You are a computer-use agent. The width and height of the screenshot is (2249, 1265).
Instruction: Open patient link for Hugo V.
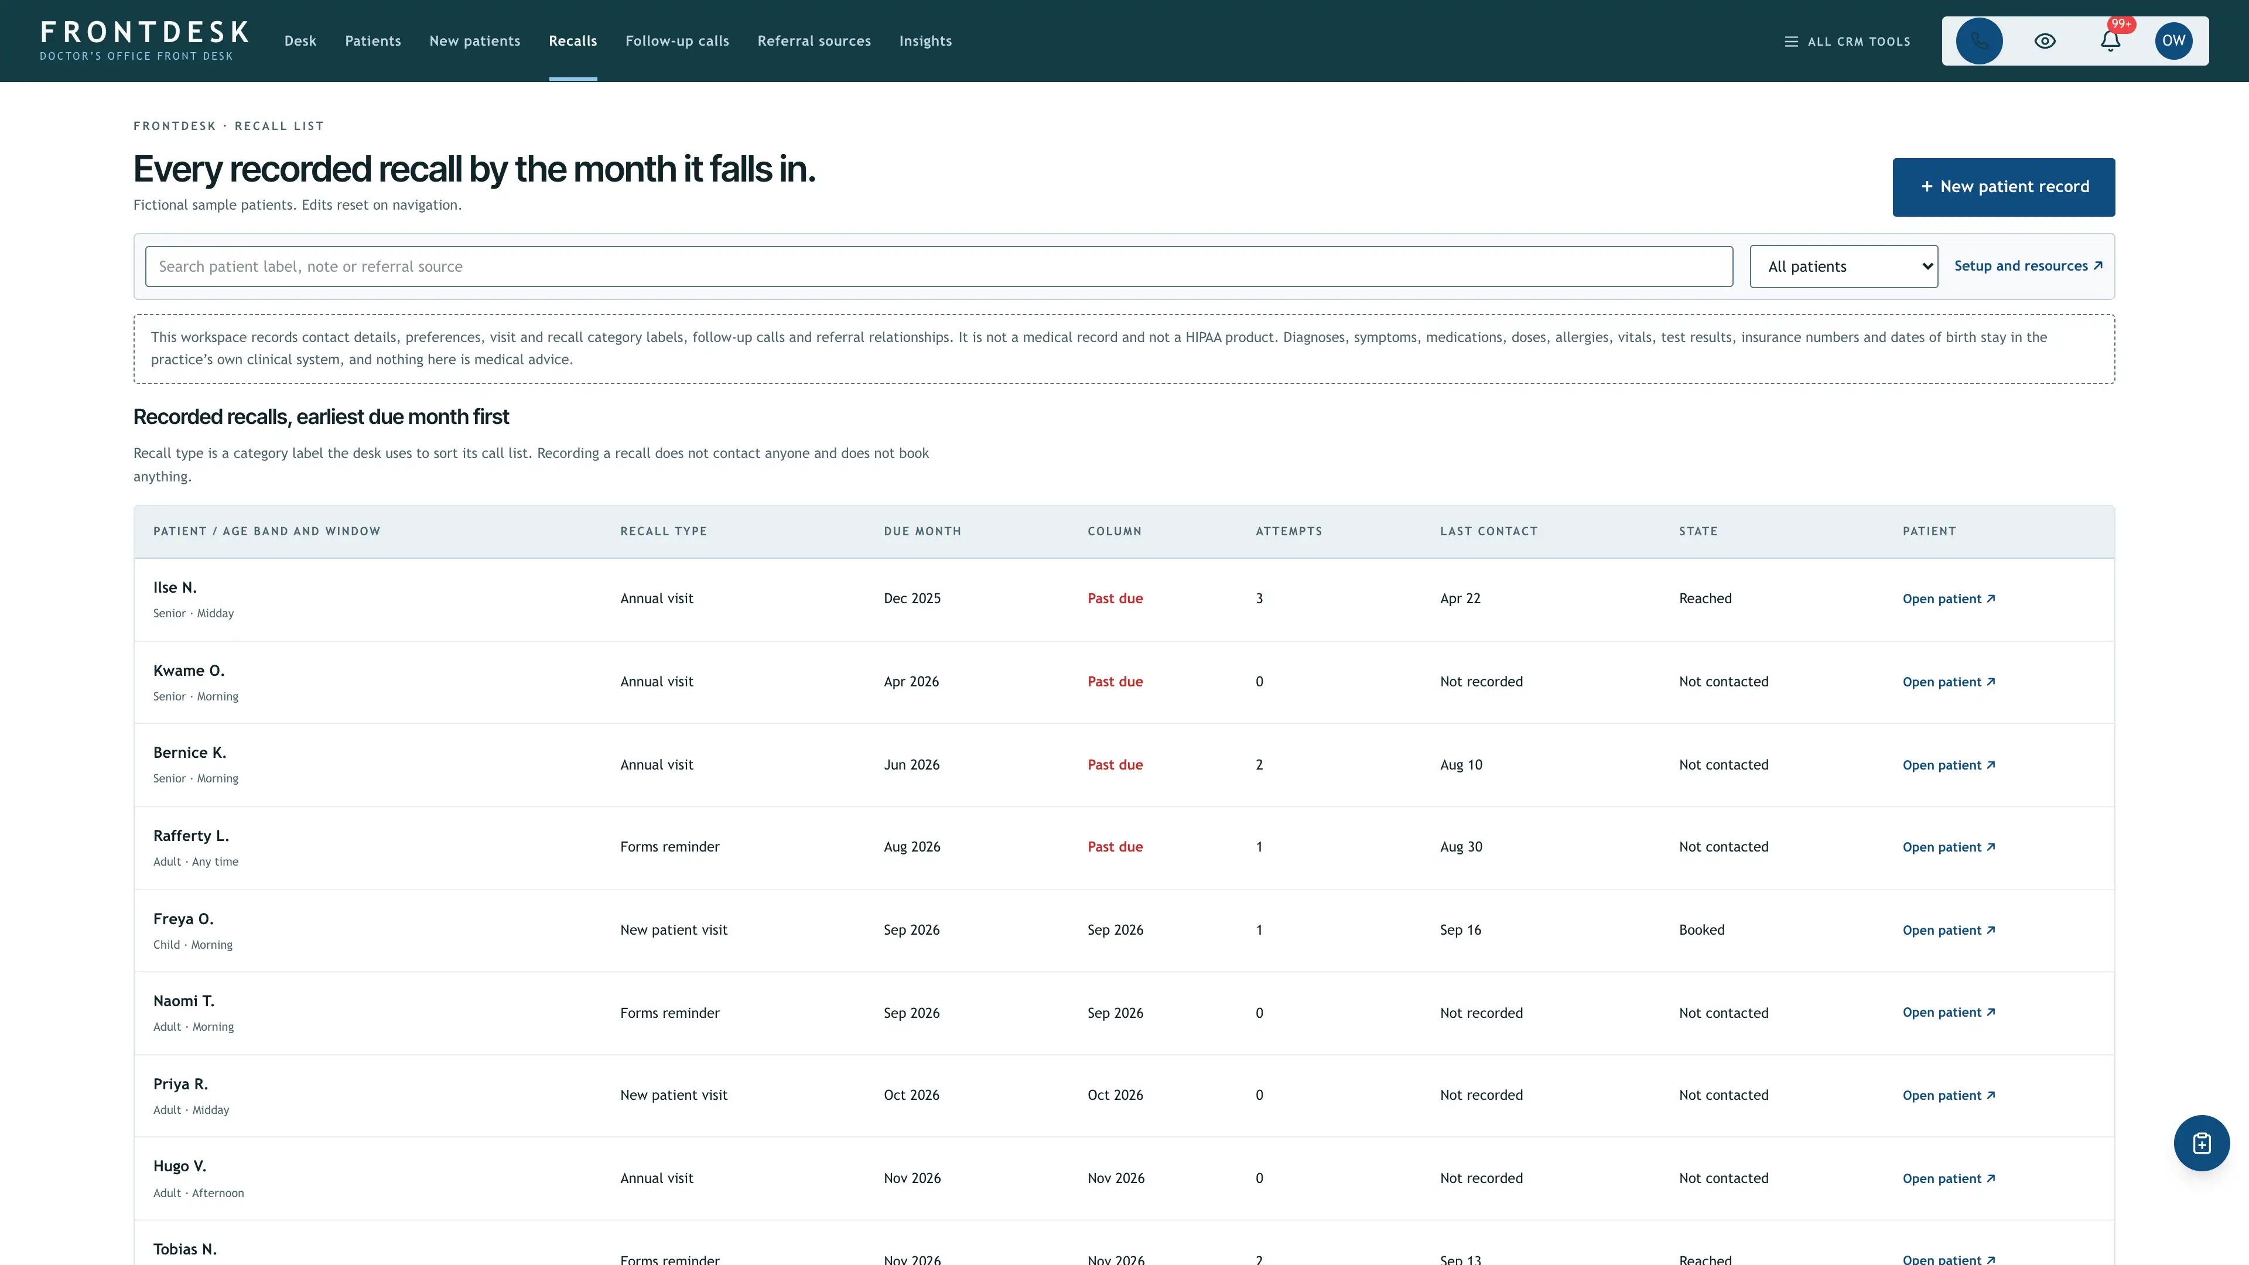pyautogui.click(x=1949, y=1178)
